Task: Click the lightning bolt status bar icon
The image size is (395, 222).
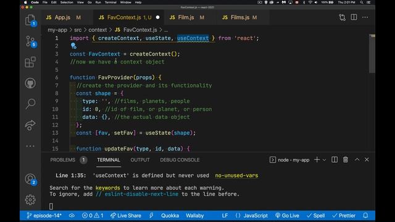Action: [151, 216]
